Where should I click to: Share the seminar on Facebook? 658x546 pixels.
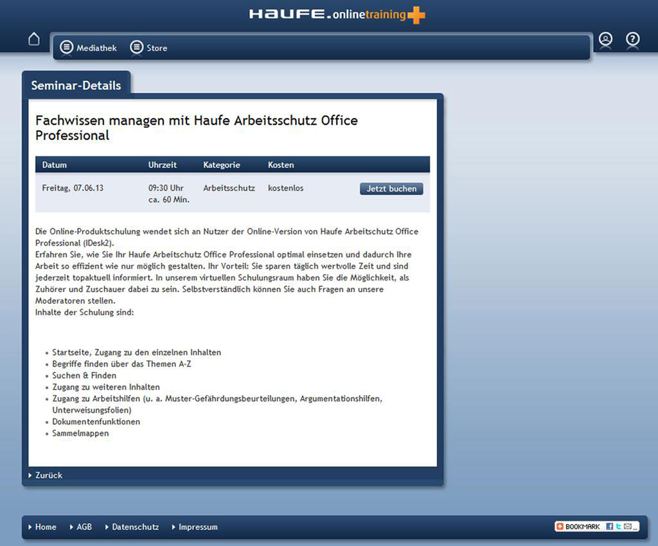(609, 526)
